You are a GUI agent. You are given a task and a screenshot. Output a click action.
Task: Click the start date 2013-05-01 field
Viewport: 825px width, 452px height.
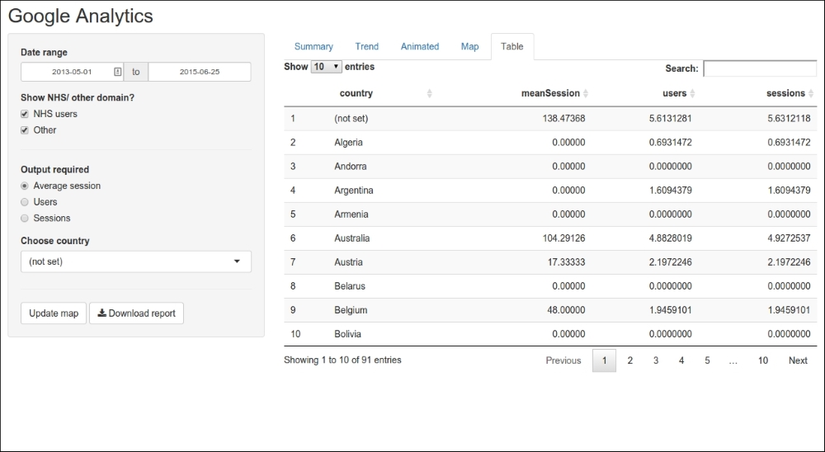coord(72,72)
